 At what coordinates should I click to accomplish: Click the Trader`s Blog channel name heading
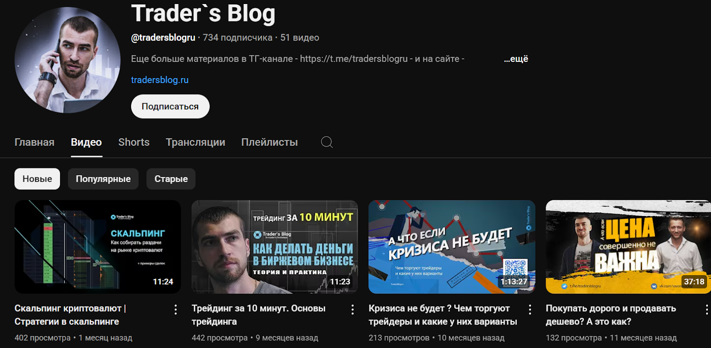(x=204, y=13)
